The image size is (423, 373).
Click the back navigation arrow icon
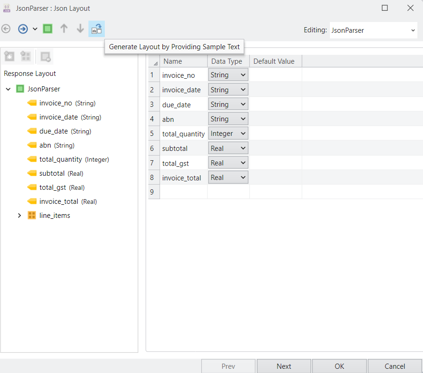(6, 29)
